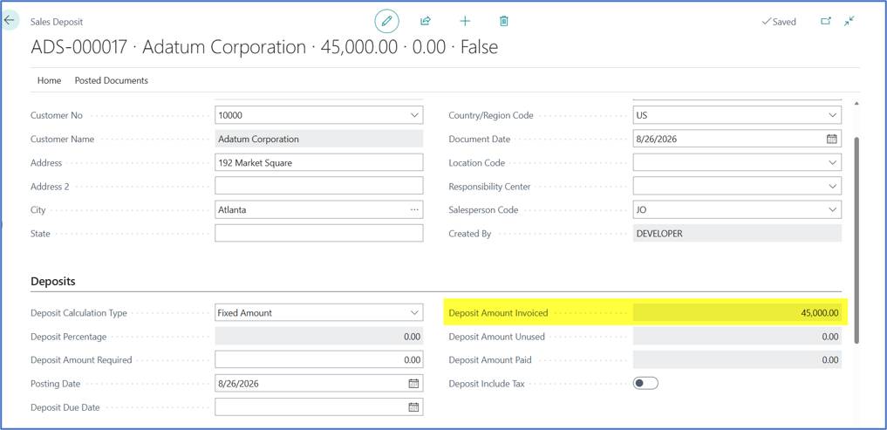Click the Address input field
Viewport: 887px width, 430px height.
(x=319, y=162)
